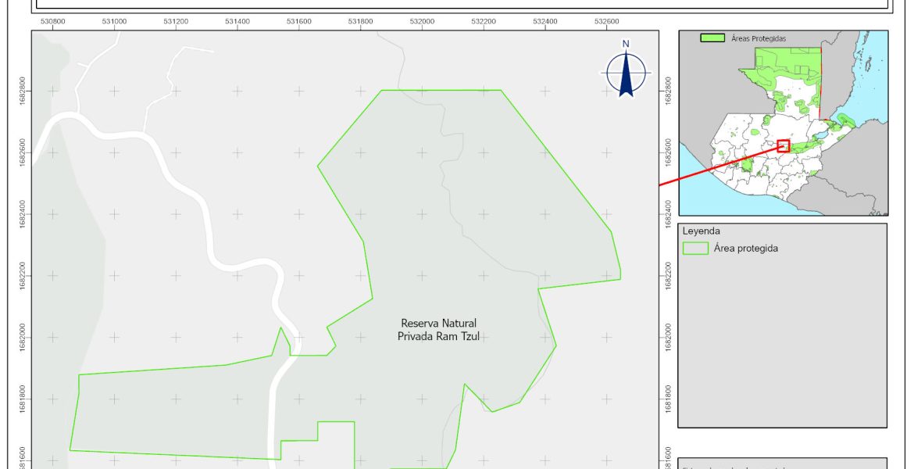
Task: Click the 532000 easting label on top axis
Action: click(421, 22)
